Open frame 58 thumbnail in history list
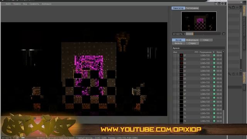 tap(181, 59)
